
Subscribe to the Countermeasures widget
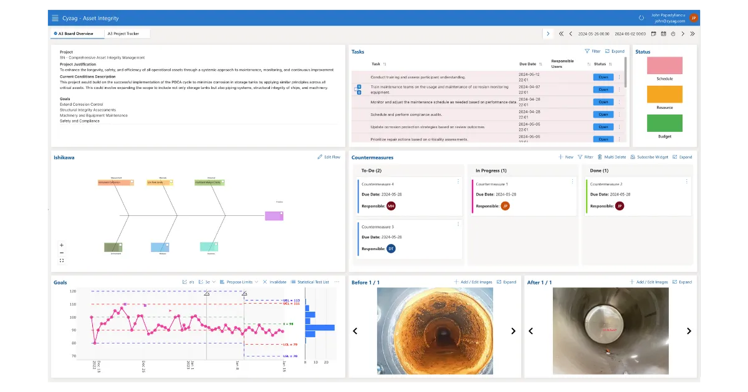pos(650,157)
